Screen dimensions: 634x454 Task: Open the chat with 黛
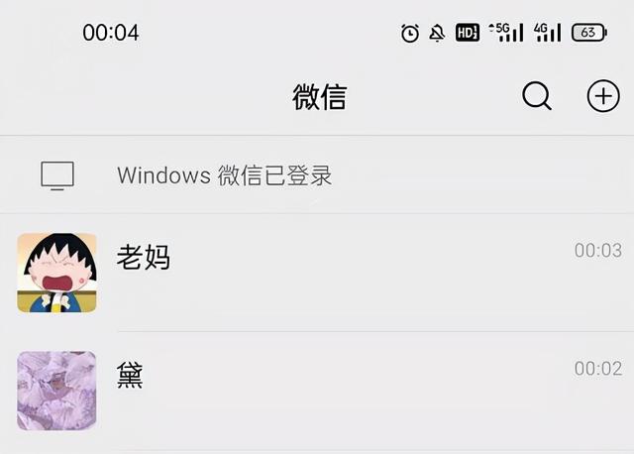[317, 391]
